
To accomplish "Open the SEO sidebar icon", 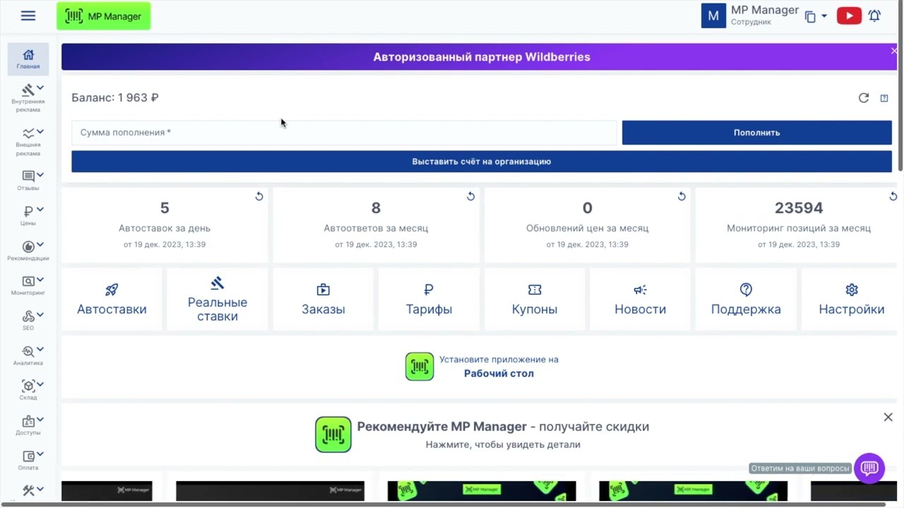I will tap(28, 316).
